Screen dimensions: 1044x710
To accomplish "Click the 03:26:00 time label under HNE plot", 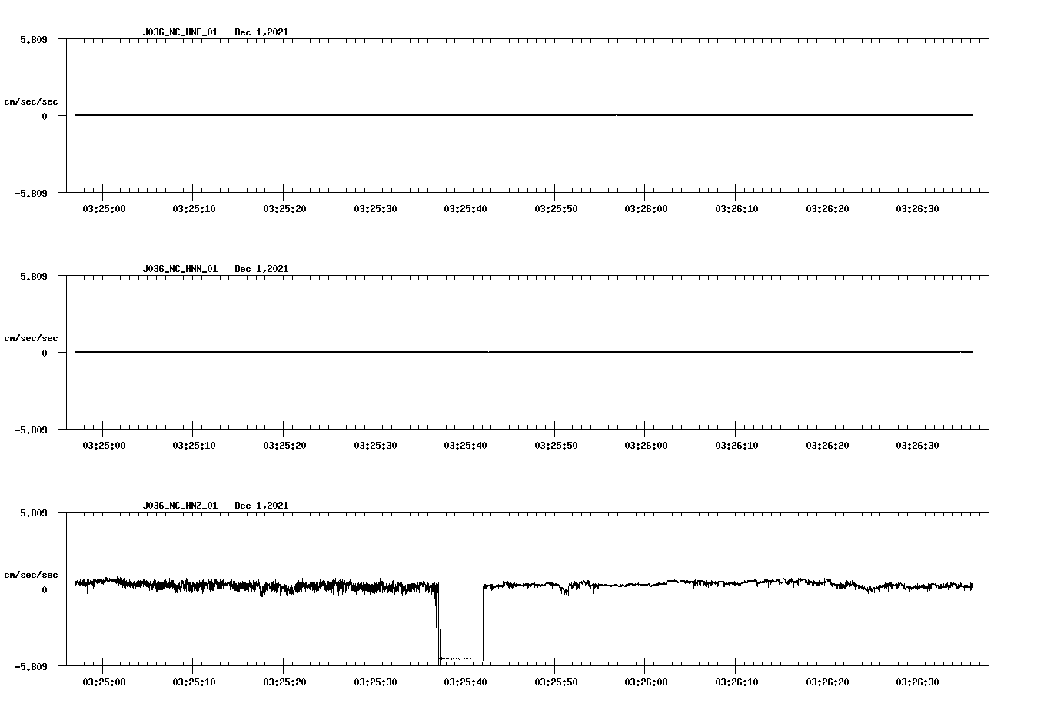I will (646, 208).
